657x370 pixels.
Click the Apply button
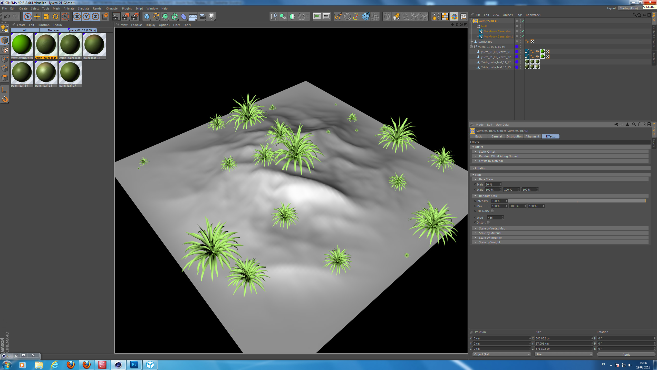tap(626, 355)
